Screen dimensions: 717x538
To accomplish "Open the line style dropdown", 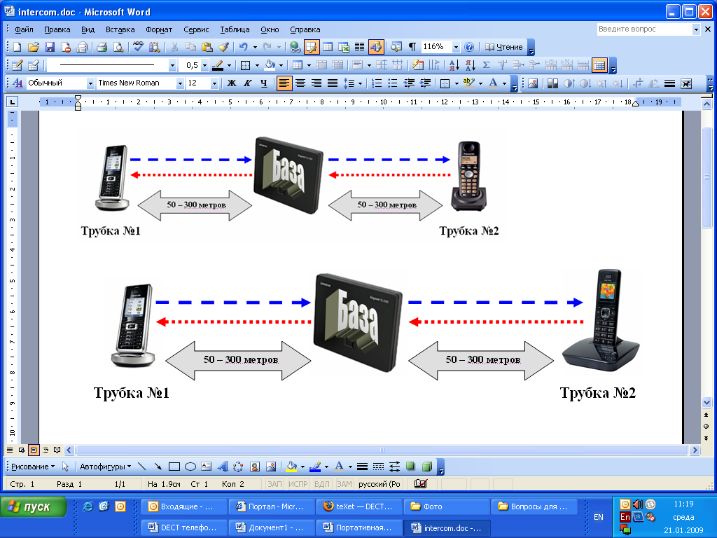I will tap(172, 65).
